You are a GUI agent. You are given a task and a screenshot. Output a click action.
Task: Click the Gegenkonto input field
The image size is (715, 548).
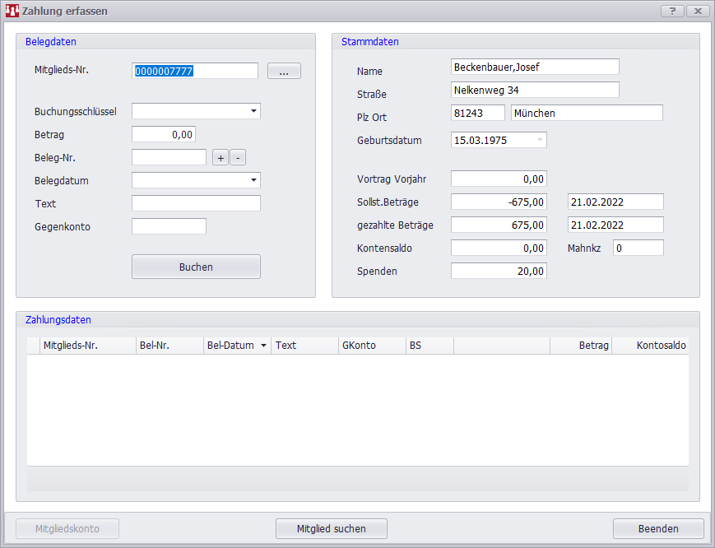(169, 226)
